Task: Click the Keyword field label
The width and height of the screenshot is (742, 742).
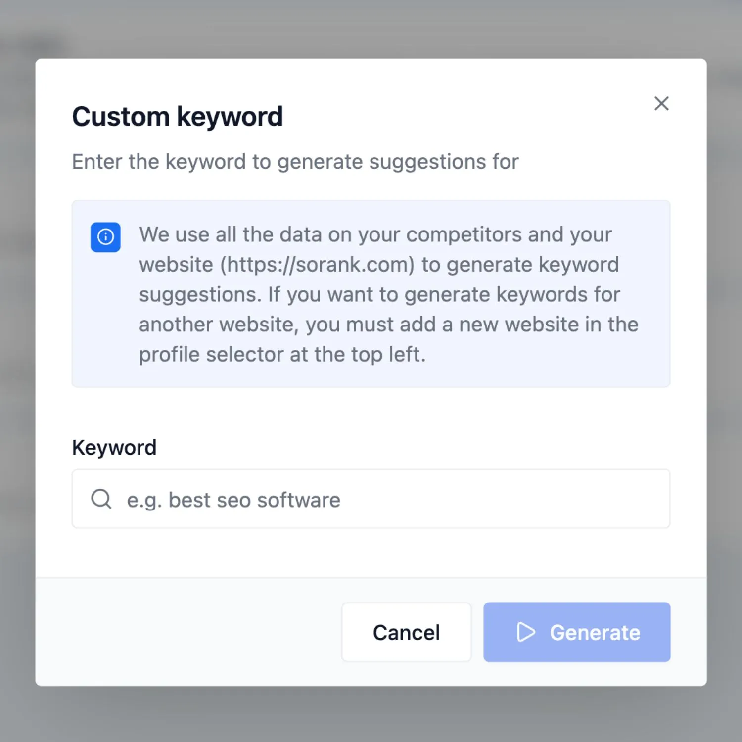Action: click(114, 448)
